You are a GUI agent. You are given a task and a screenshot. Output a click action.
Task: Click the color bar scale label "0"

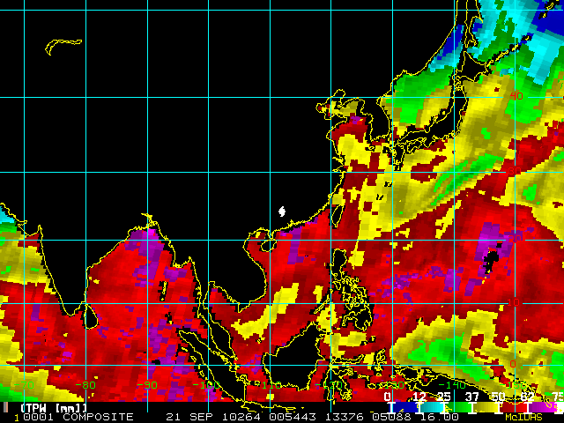tap(388, 397)
